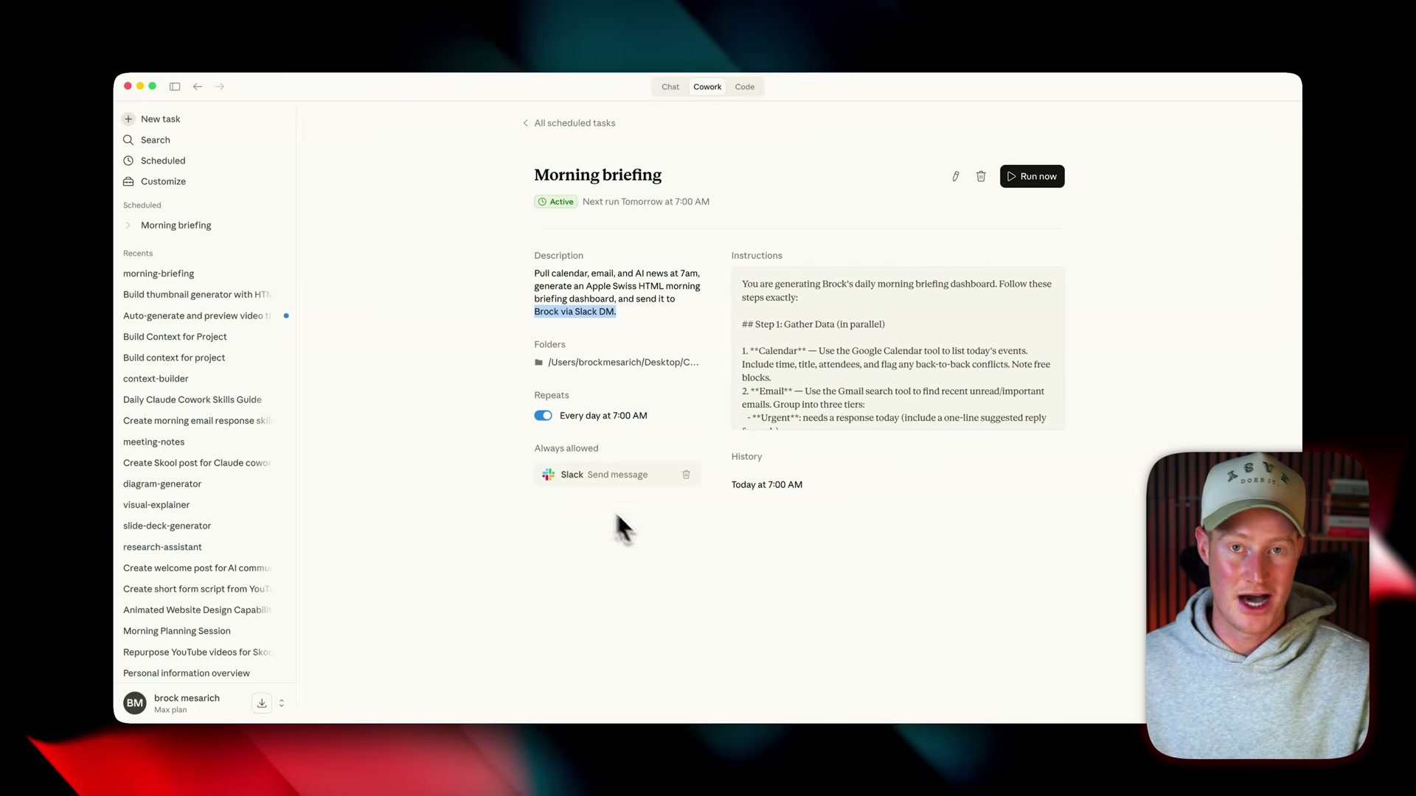Open the context-builder recent item
Viewport: 1416px width, 796px height.
(x=156, y=379)
